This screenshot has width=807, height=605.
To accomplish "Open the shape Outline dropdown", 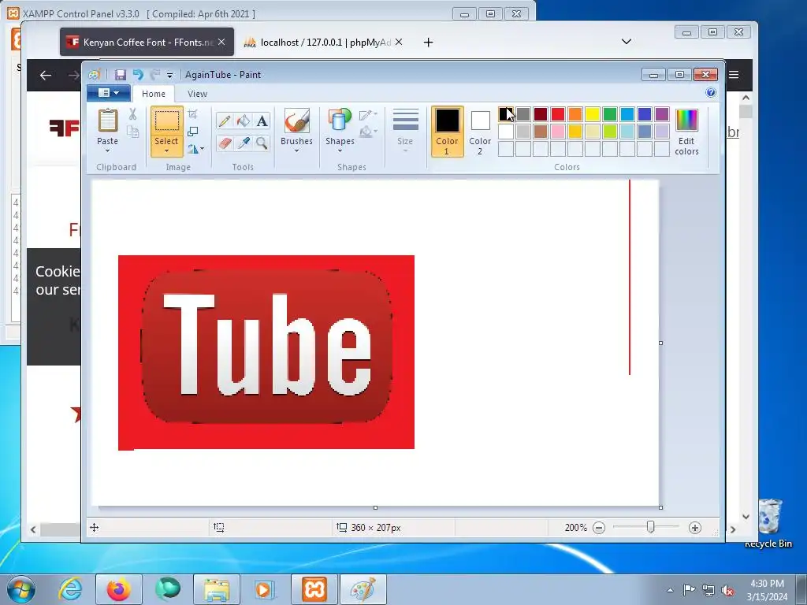I will [369, 115].
